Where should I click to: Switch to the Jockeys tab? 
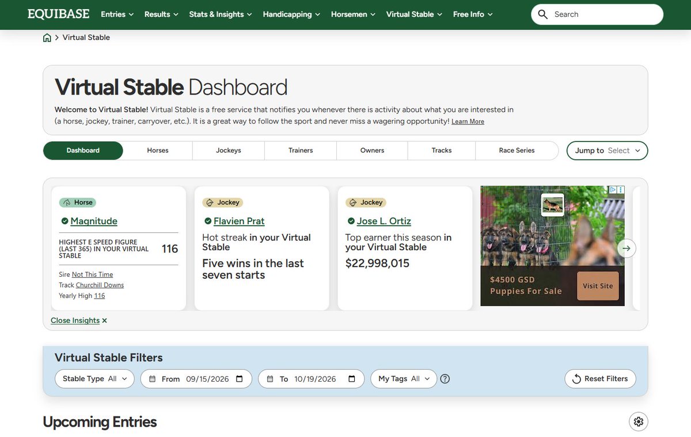tap(229, 150)
